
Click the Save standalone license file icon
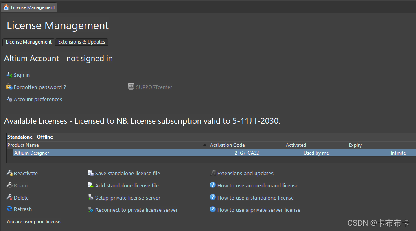[90, 173]
